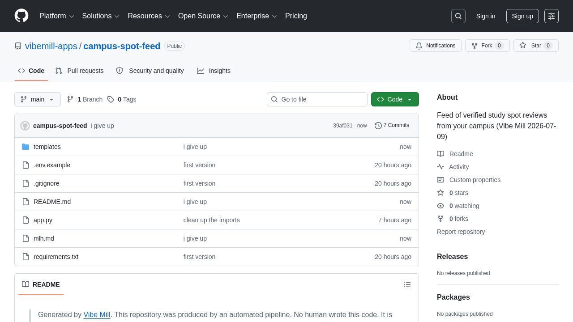This screenshot has height=322, width=573.
Task: Expand the Resources menu
Action: click(149, 16)
